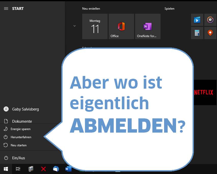The image size is (217, 174).
Task: Select Herunterfahren to shut down
Action: (x=21, y=137)
